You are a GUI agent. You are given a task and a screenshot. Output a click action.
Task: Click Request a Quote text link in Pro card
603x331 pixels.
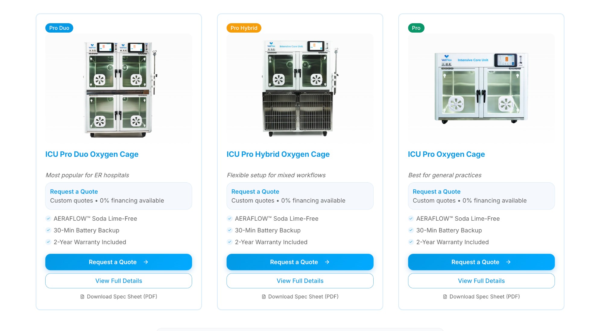click(436, 192)
